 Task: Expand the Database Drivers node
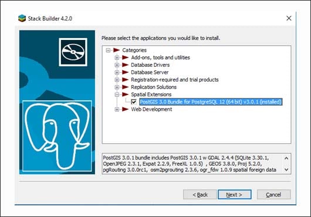click(x=117, y=65)
